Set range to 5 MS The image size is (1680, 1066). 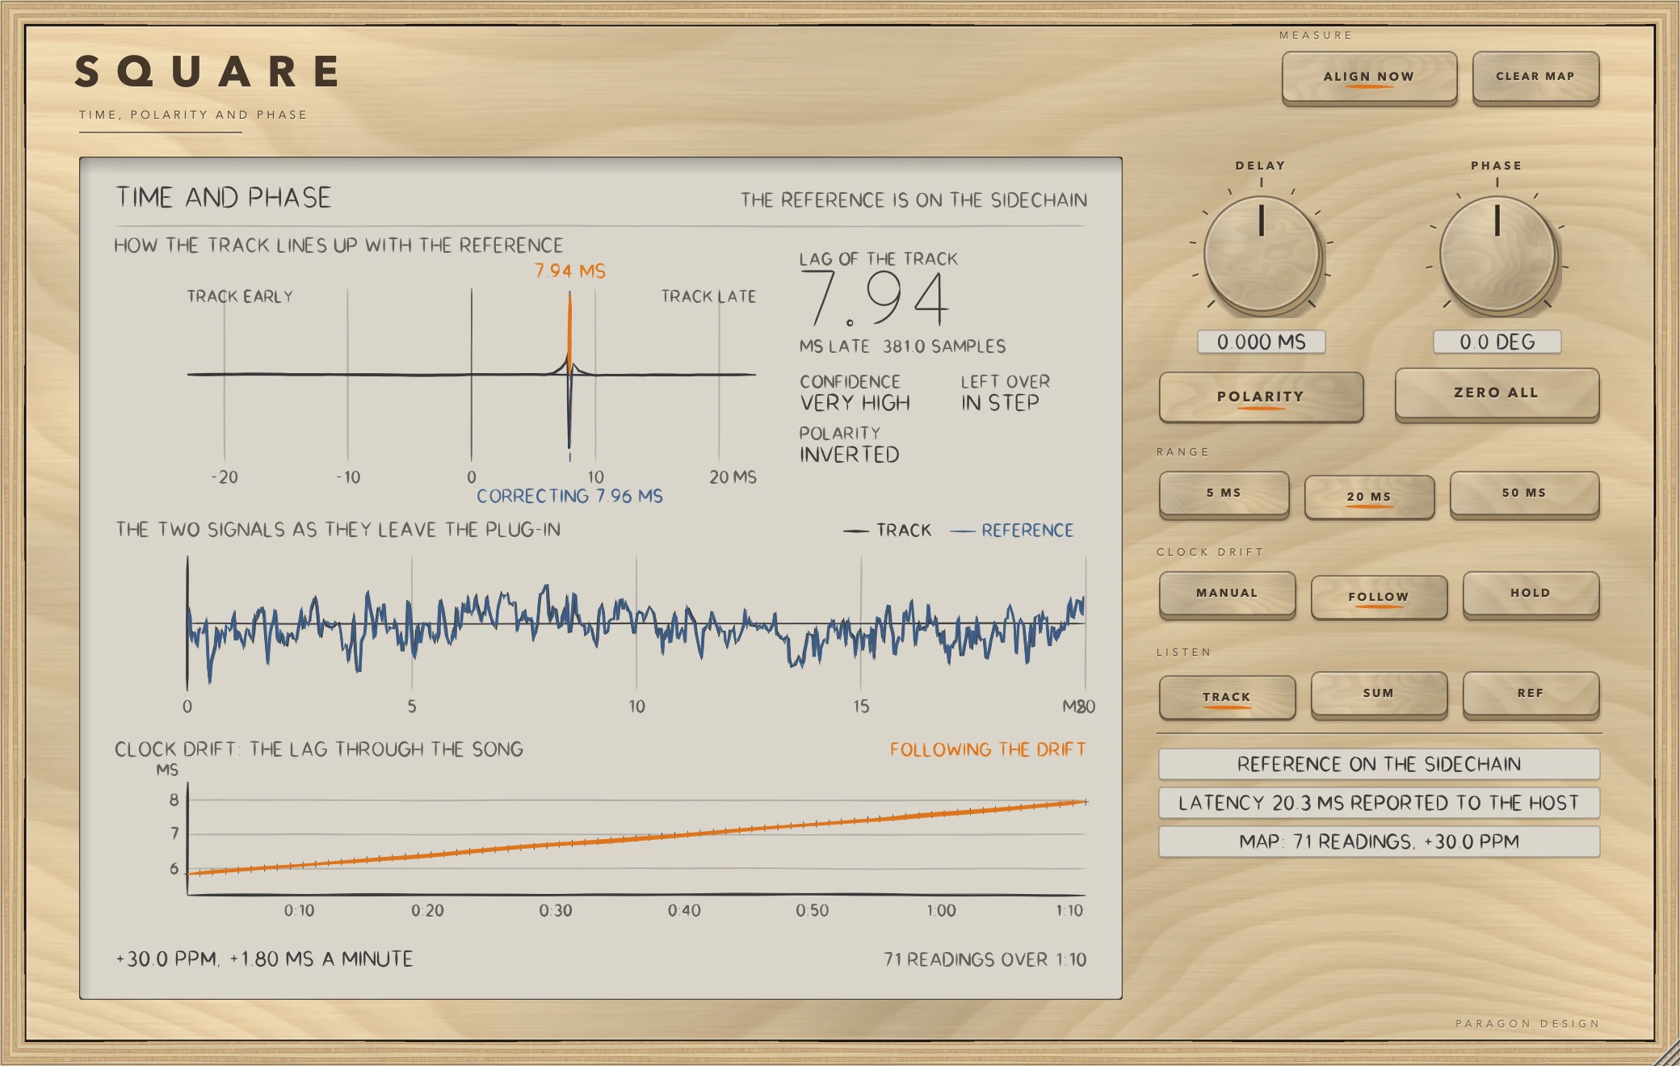pyautogui.click(x=1224, y=493)
